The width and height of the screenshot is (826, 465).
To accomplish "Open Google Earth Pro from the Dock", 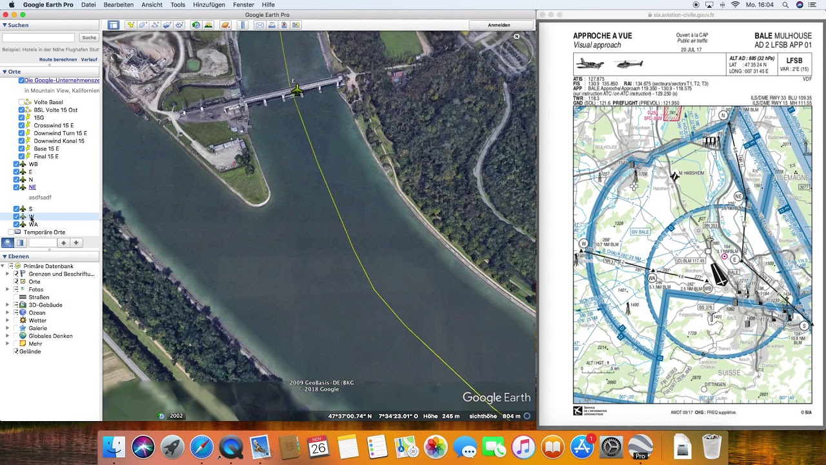I will coord(641,447).
